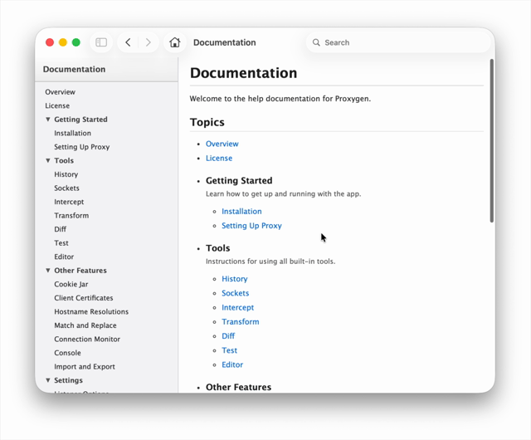Open Setting Up Proxy in the sidebar

click(x=81, y=147)
